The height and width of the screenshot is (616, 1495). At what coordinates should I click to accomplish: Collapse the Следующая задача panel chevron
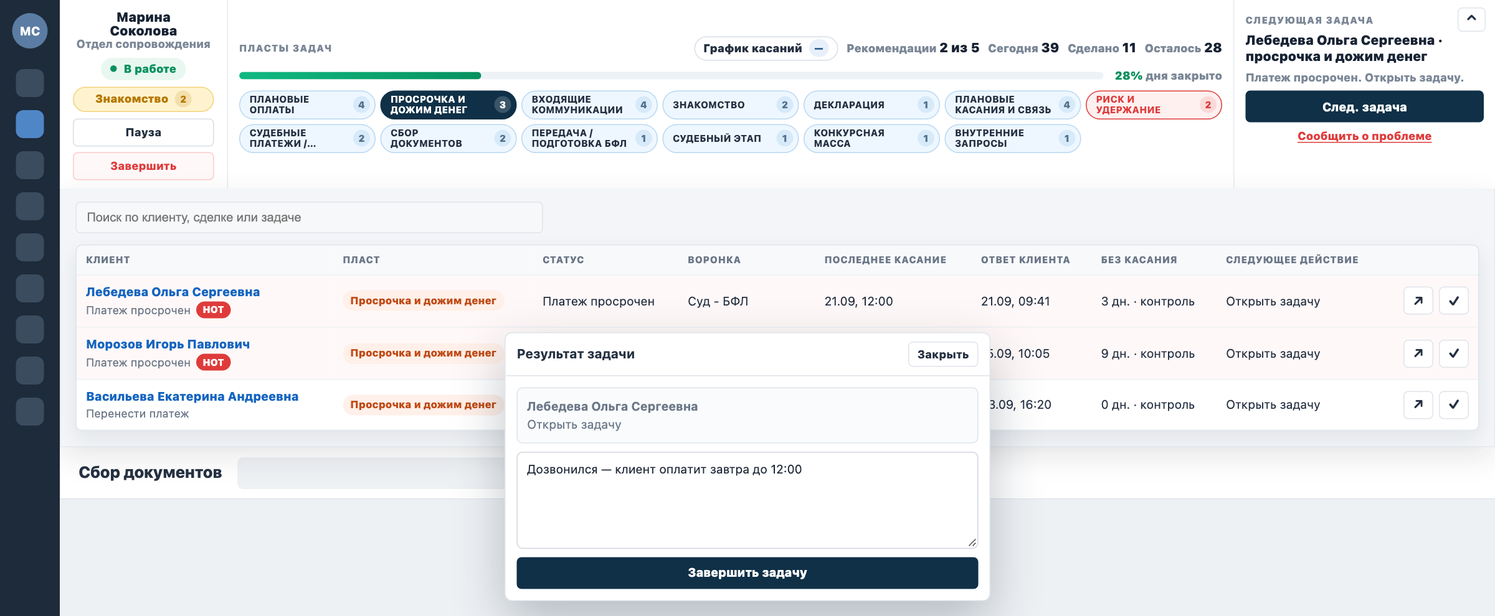(1471, 19)
